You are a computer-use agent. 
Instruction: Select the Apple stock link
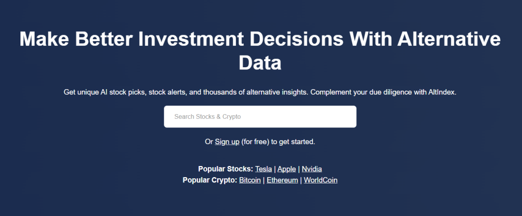click(x=286, y=169)
